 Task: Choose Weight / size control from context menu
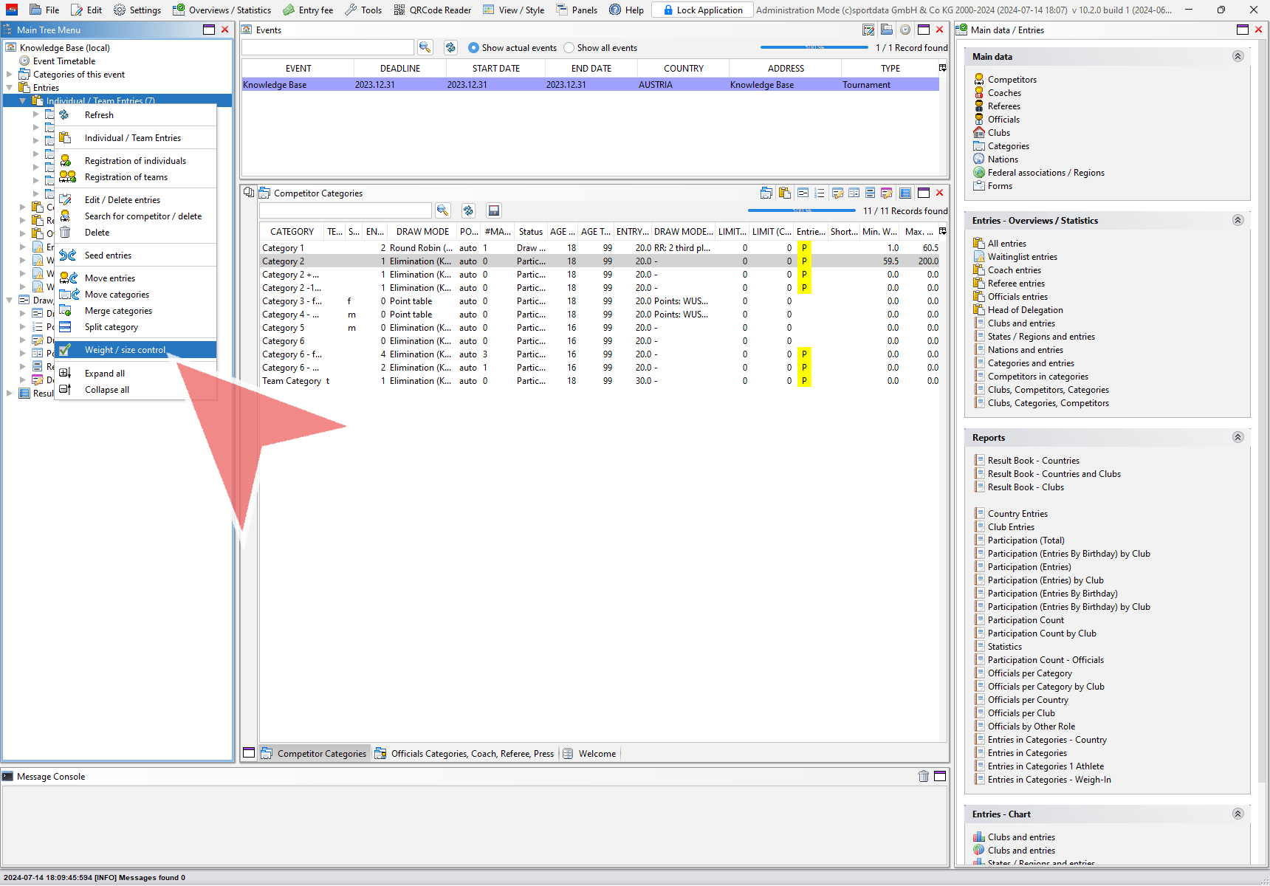tap(125, 350)
